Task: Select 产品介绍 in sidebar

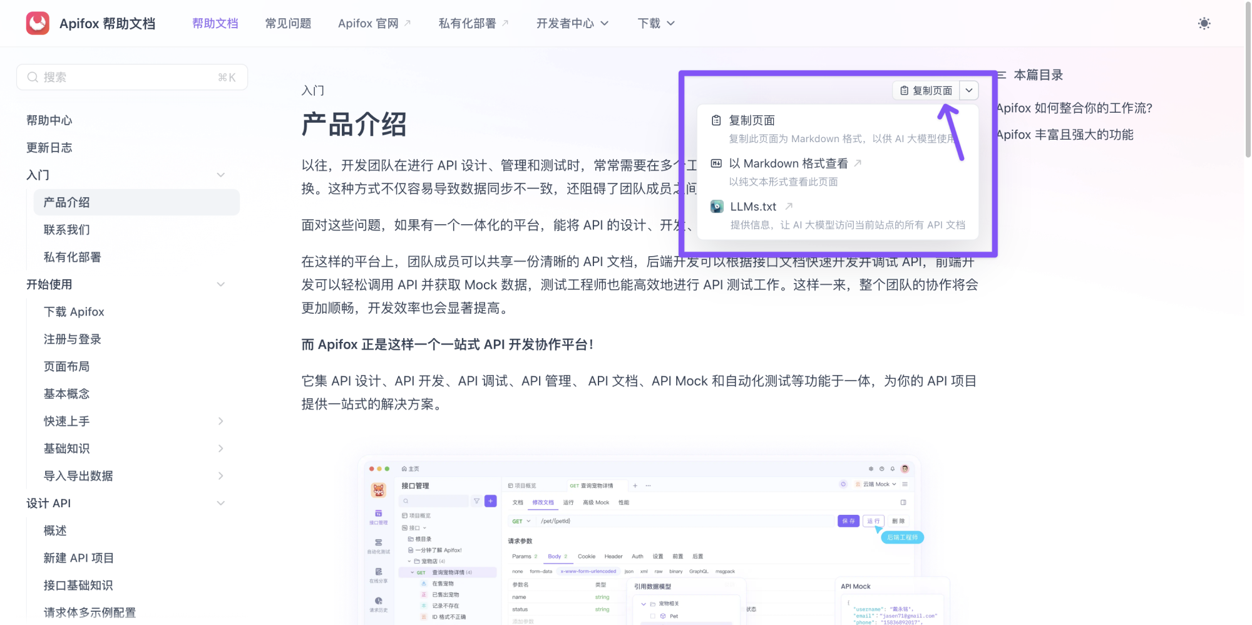Action: click(136, 202)
